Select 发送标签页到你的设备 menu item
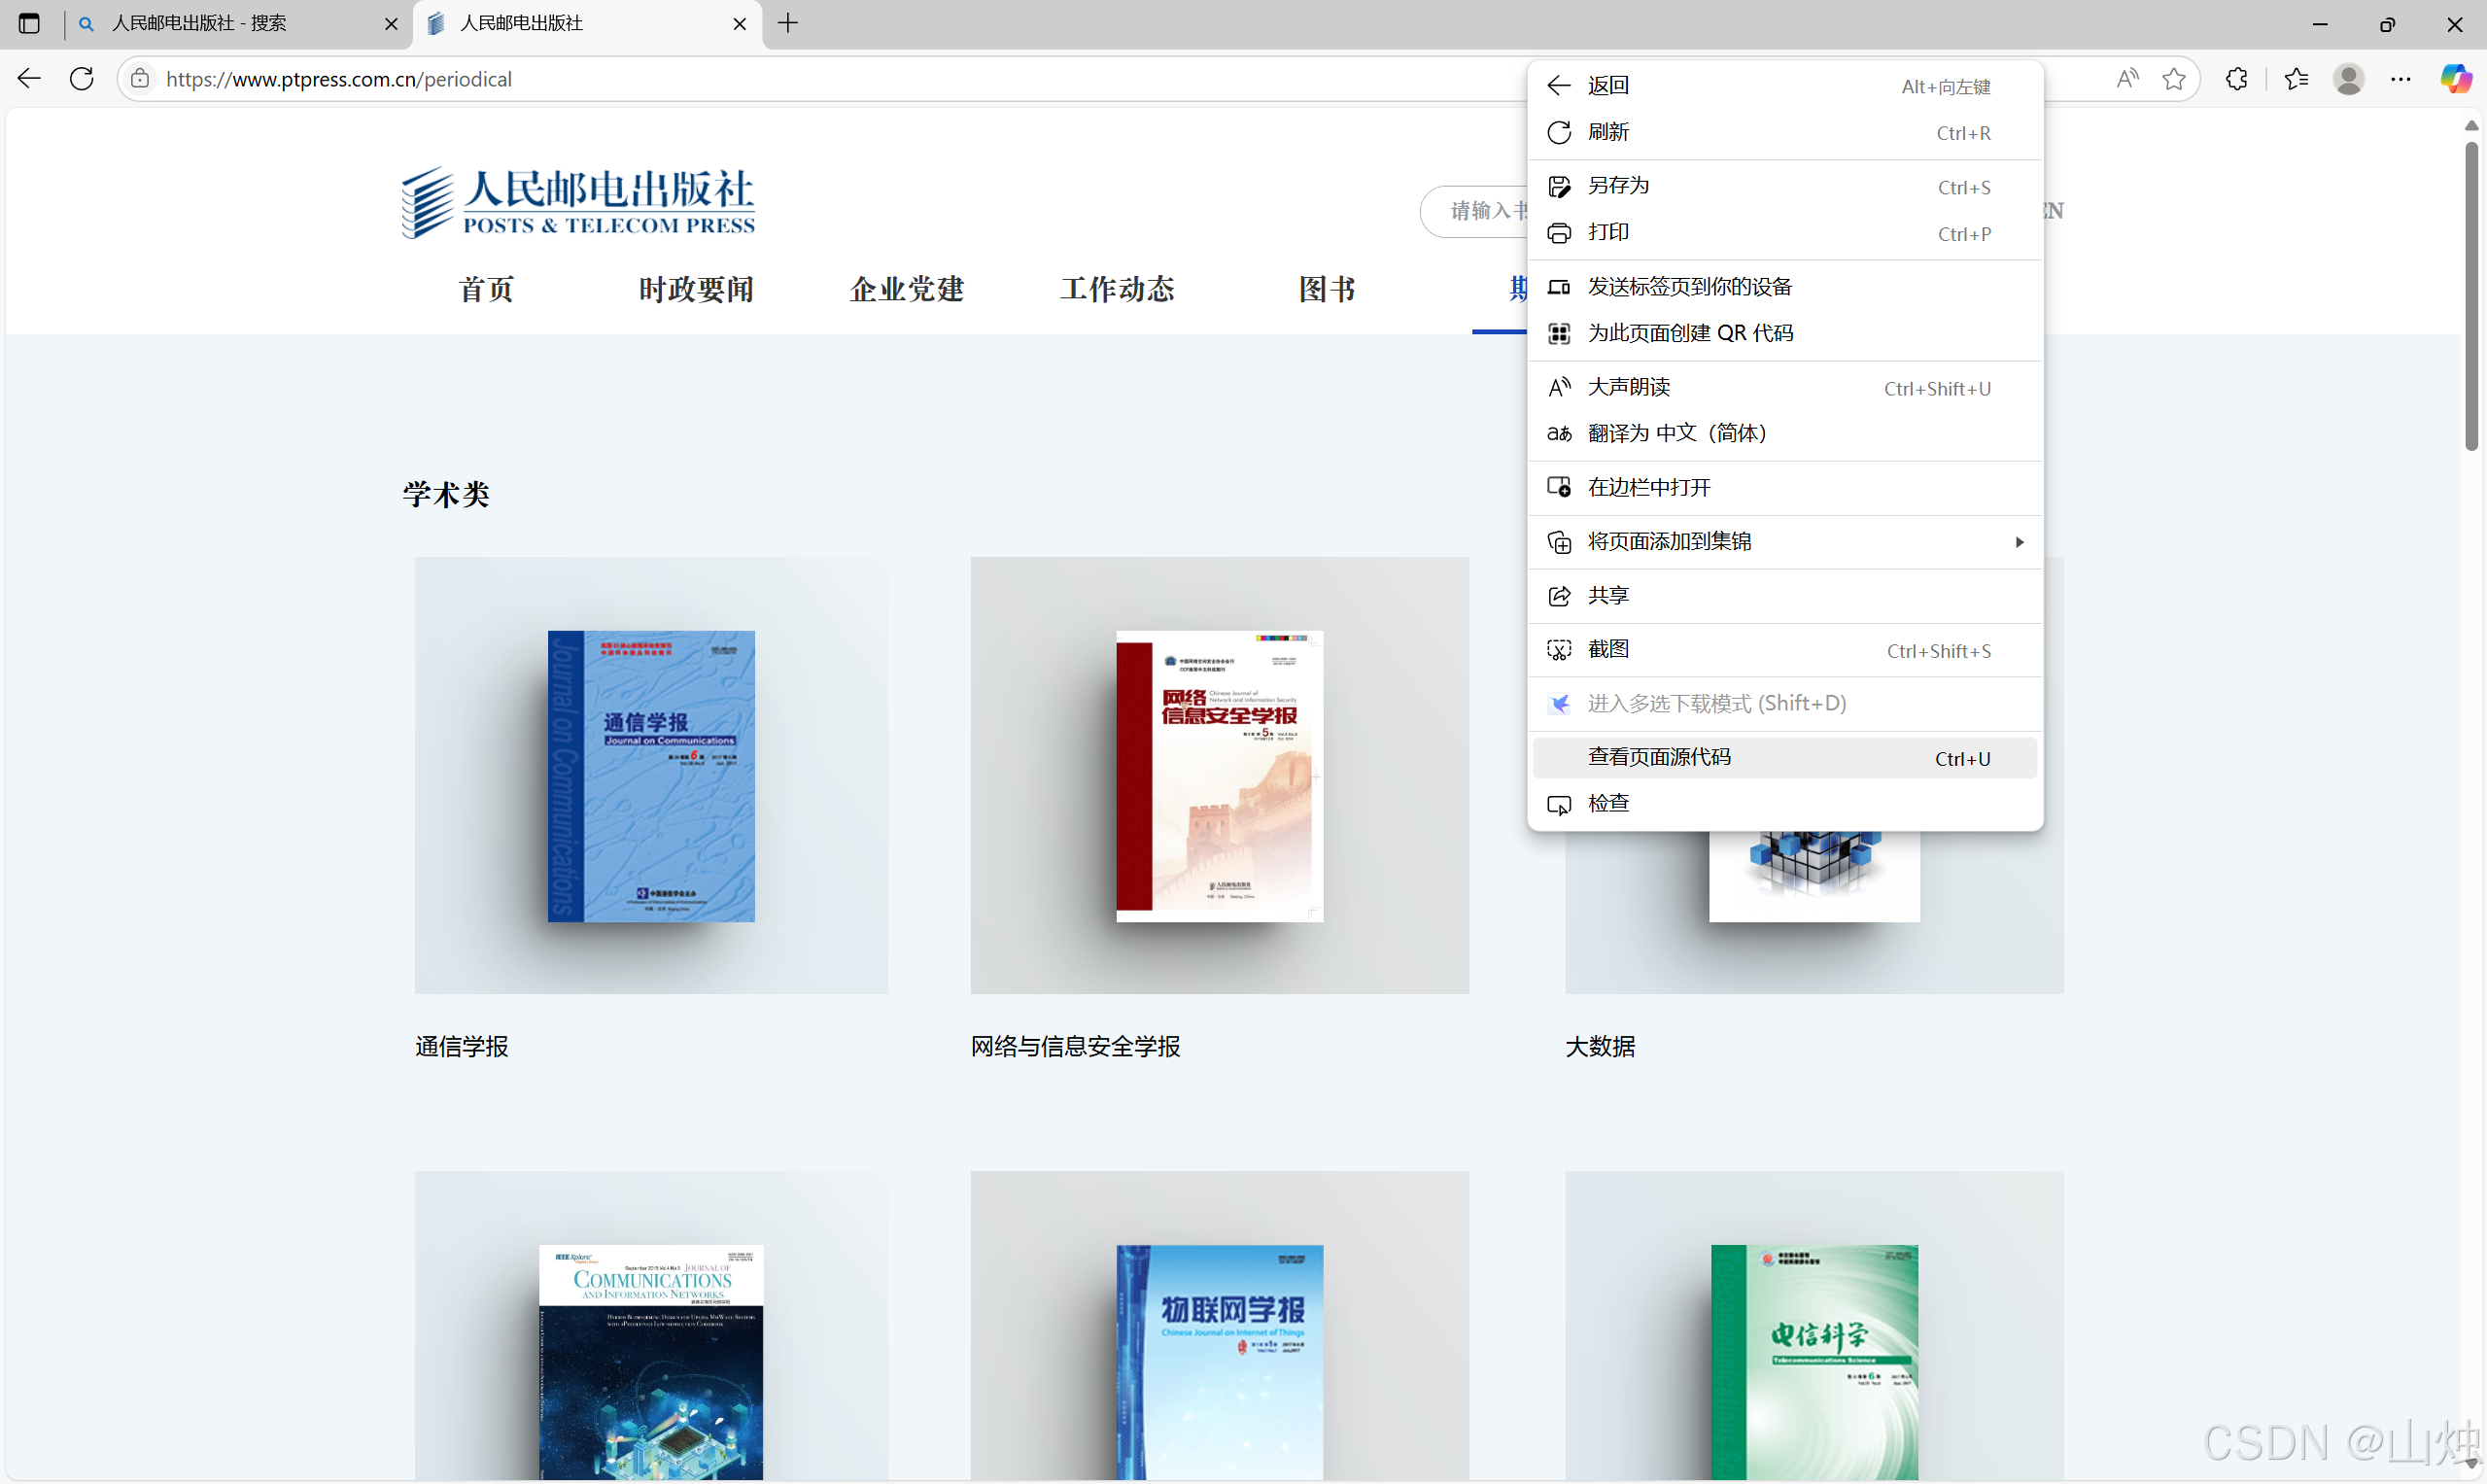 [1785, 287]
